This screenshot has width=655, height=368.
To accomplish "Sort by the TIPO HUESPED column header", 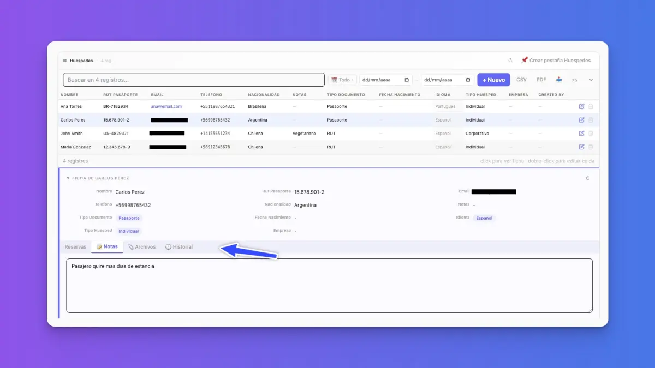I will coord(481,95).
